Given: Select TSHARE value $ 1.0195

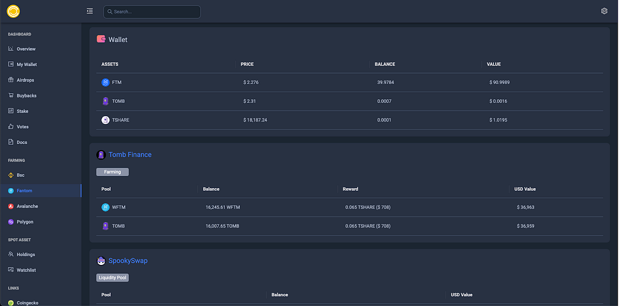Looking at the screenshot, I should pos(499,120).
